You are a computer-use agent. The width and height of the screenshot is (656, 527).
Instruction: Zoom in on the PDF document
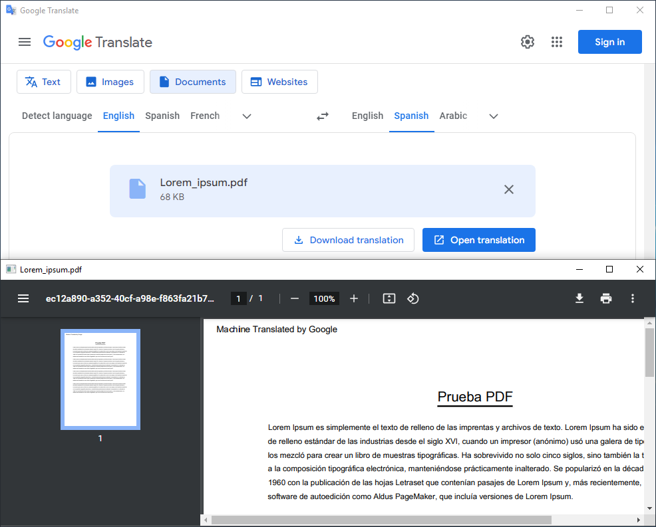(x=353, y=298)
